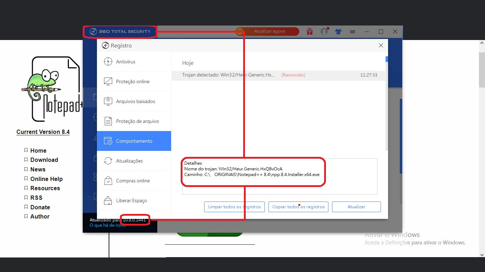Open the Proteção online log section
This screenshot has width=485, height=272.
click(134, 81)
